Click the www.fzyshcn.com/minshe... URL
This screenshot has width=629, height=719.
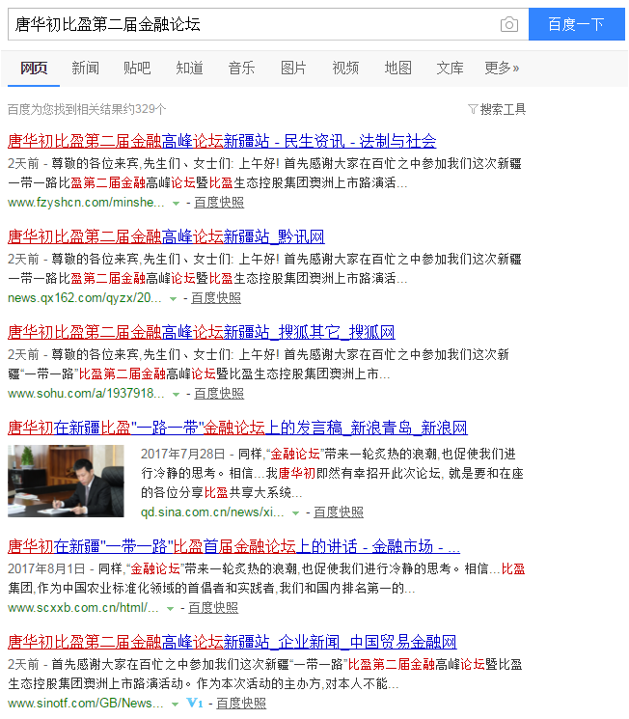click(x=86, y=203)
